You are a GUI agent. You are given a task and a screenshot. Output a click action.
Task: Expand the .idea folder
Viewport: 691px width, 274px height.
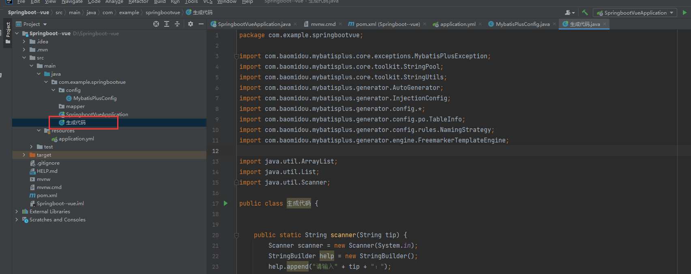[x=24, y=42]
